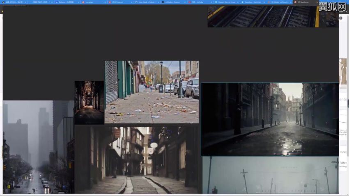Select the littered sidewalk street photo
Viewport: 349px width, 196px height.
(152, 92)
